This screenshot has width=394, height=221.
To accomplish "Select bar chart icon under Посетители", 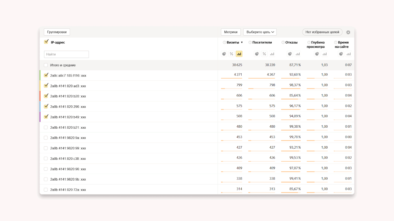I will [272, 54].
